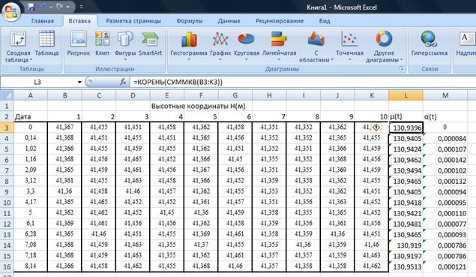This screenshot has width=476, height=277.
Task: Click the Office button logo
Action: [11, 11]
